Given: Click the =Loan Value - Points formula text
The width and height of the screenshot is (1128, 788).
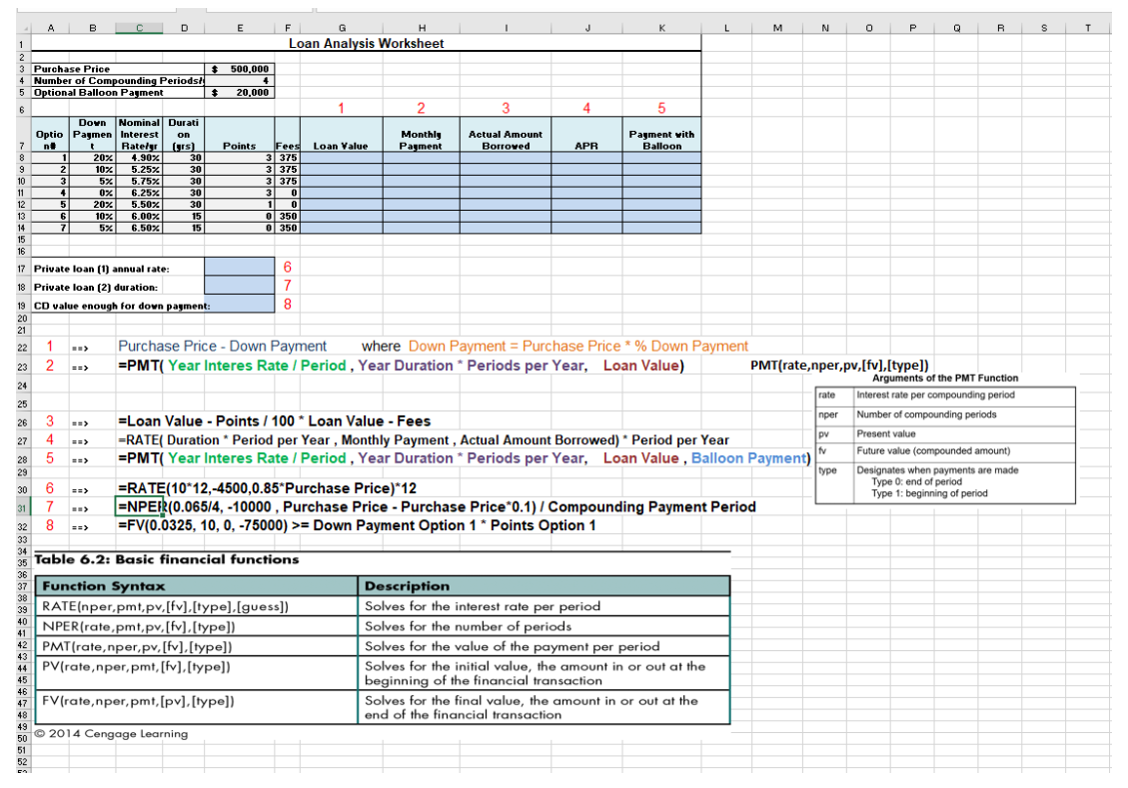Looking at the screenshot, I should click(274, 421).
